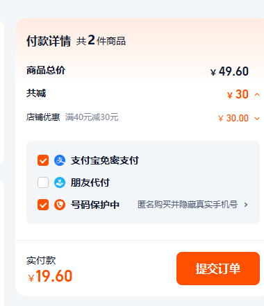Click the 号码保护中 label

coord(95,205)
